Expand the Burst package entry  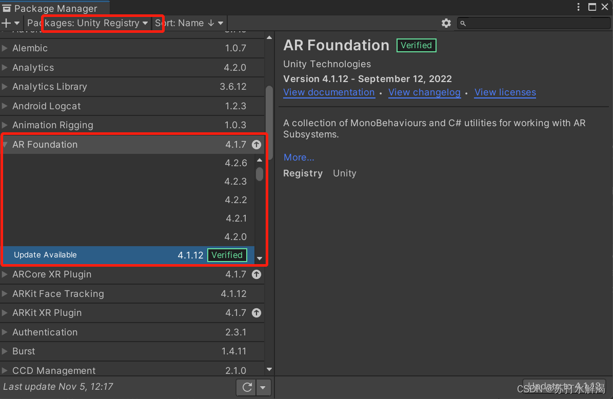pyautogui.click(x=5, y=351)
